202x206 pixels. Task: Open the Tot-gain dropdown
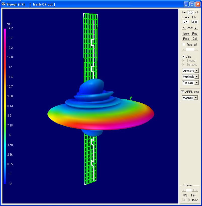196,83
